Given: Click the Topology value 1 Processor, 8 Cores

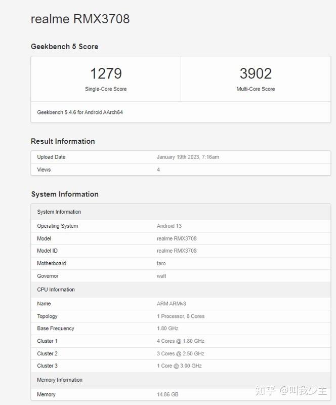Looking at the screenshot, I should 181,316.
